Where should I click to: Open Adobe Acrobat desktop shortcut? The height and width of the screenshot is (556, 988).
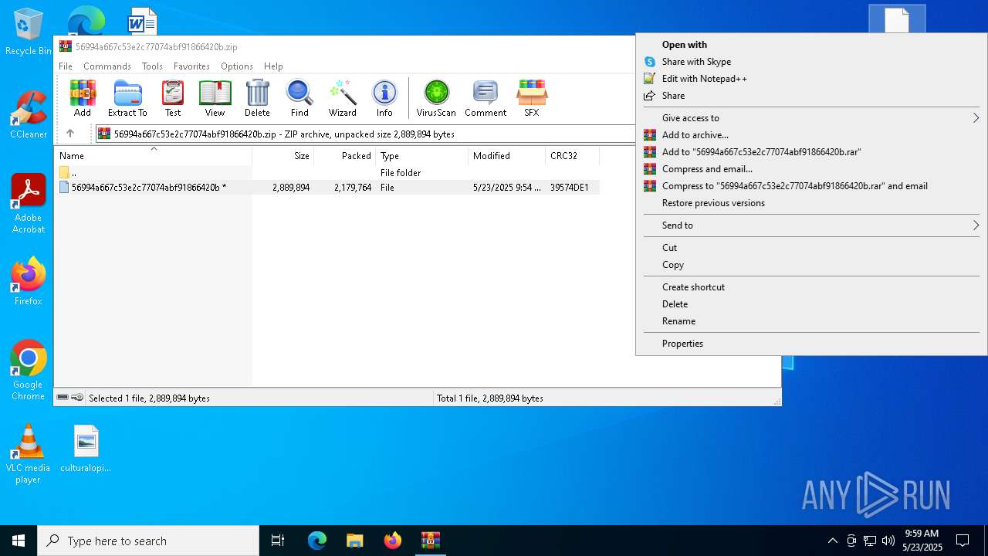(x=28, y=204)
